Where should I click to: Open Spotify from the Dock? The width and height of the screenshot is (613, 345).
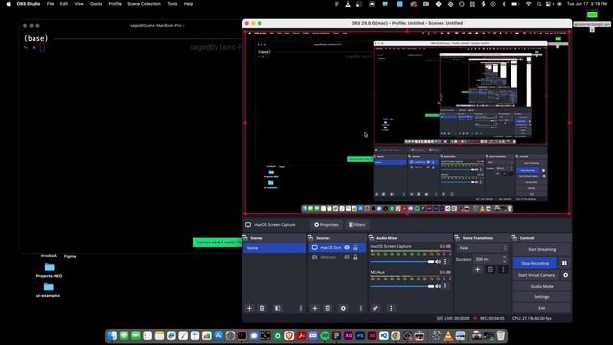325,335
